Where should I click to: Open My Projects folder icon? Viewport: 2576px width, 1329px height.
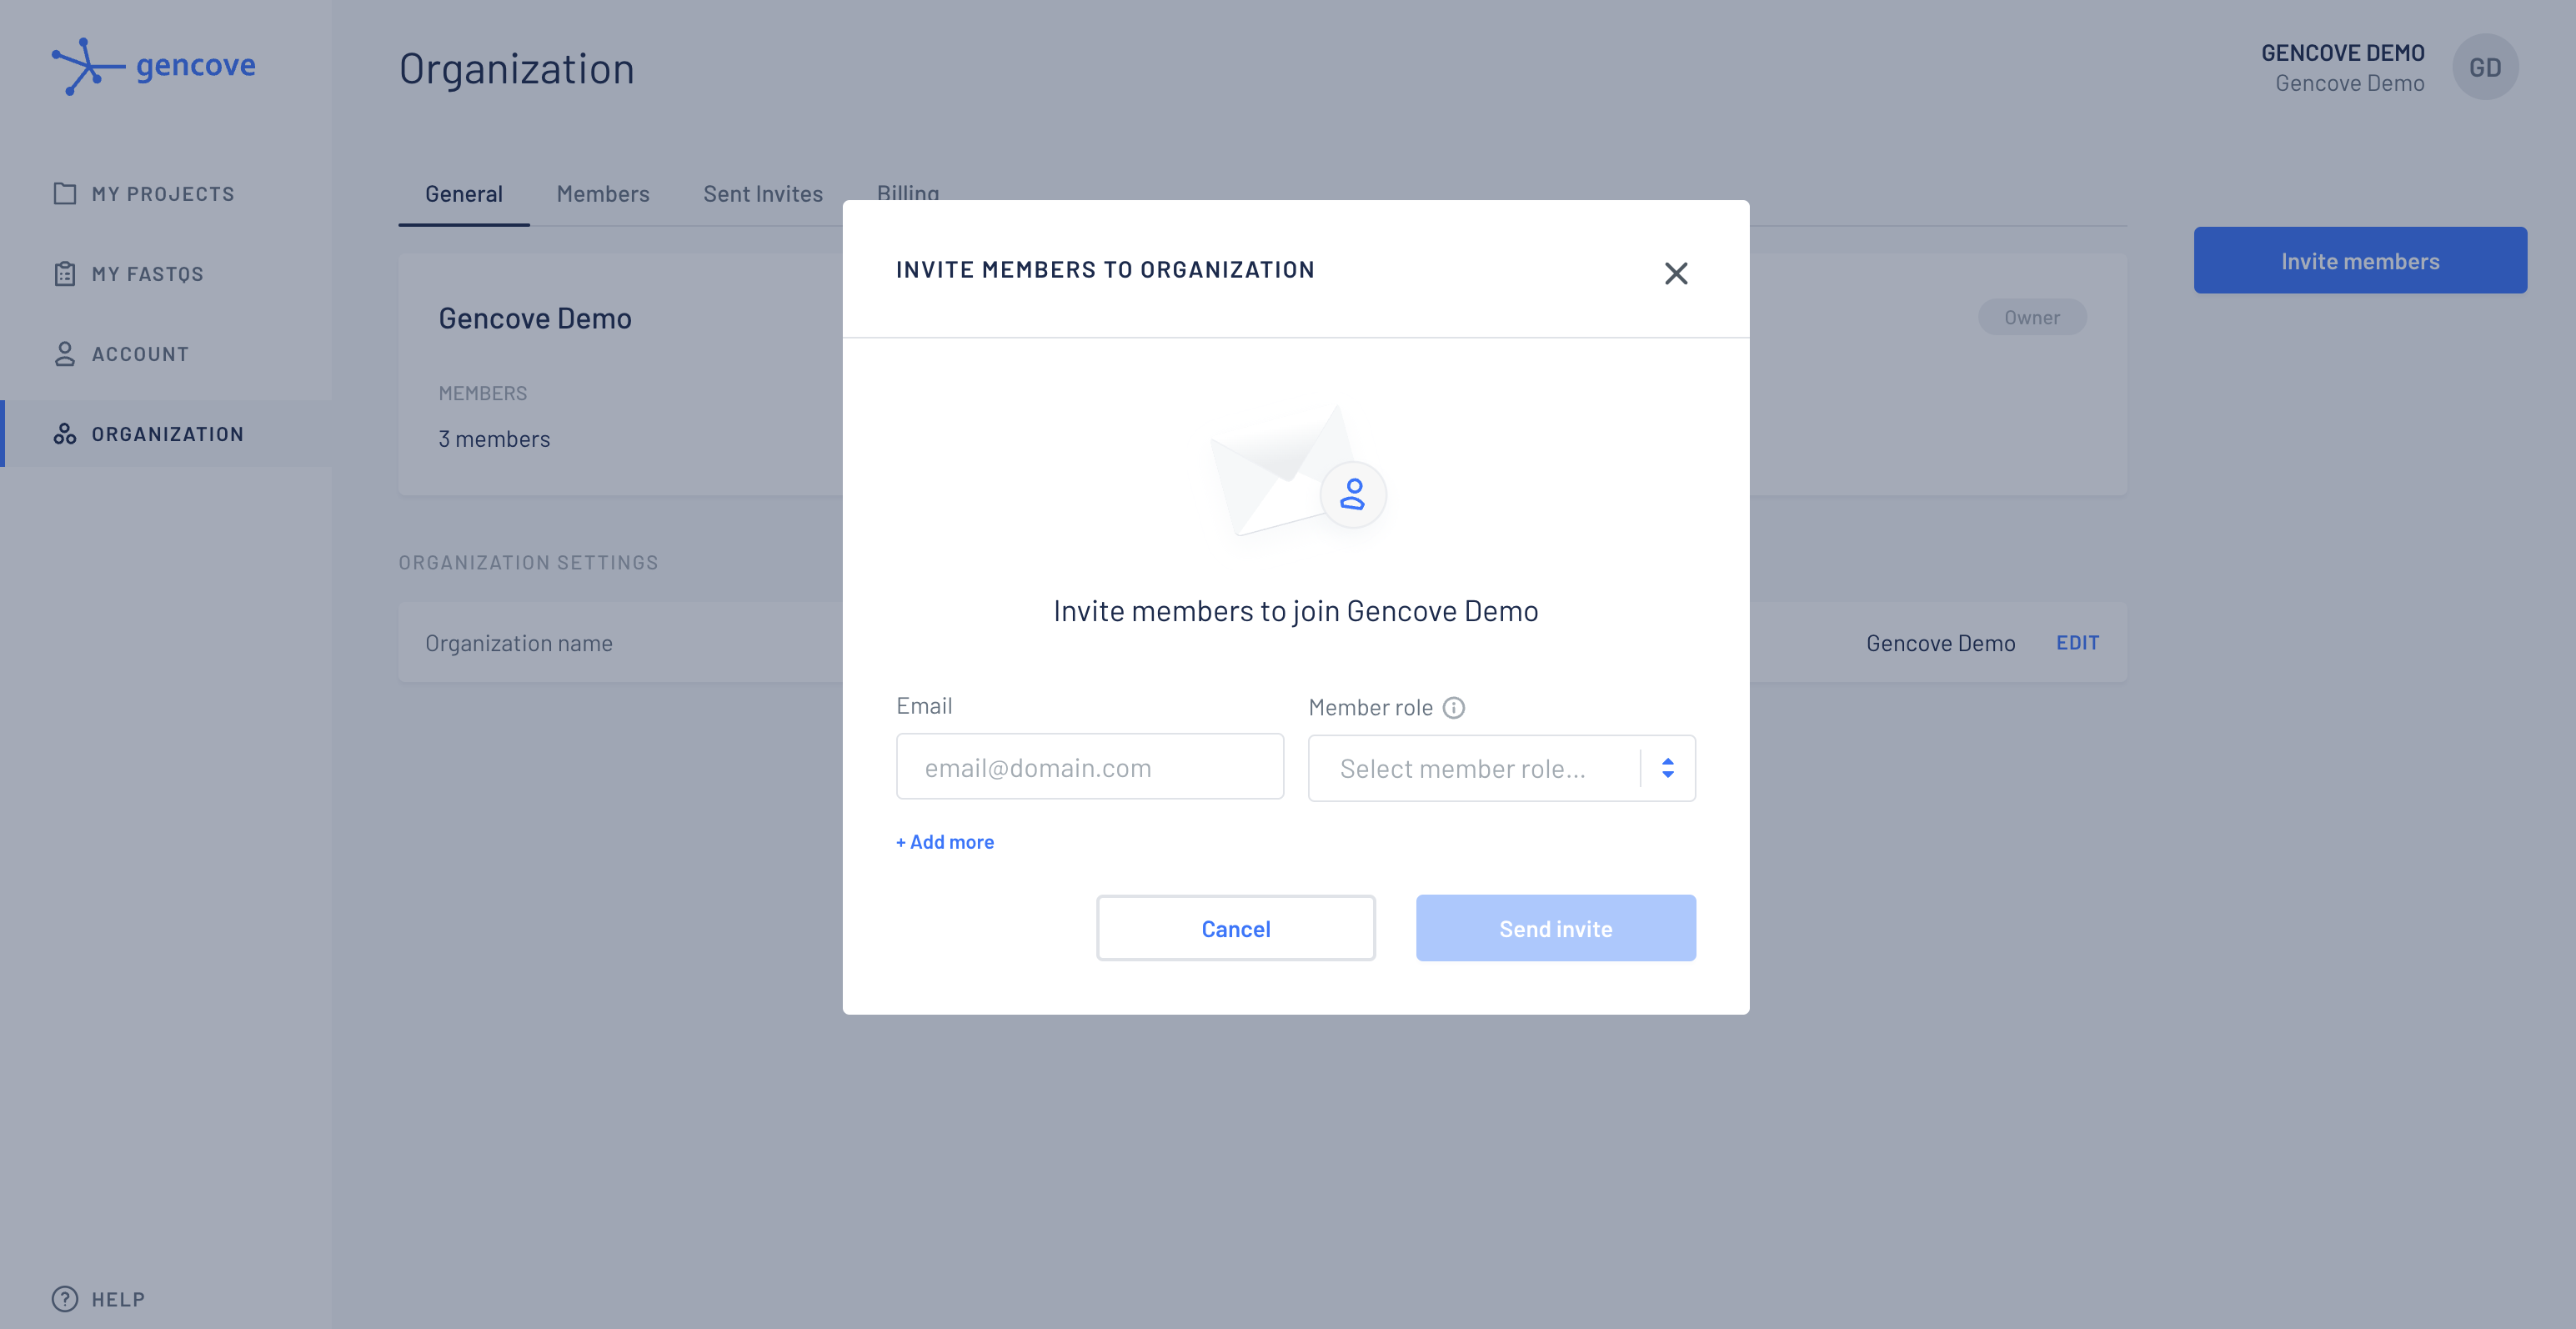pos(65,194)
